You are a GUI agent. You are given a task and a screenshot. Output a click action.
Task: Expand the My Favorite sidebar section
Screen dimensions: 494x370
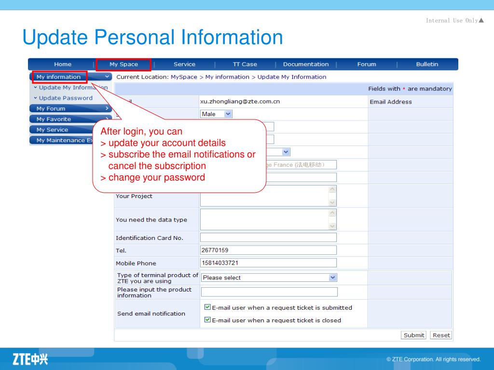point(71,119)
